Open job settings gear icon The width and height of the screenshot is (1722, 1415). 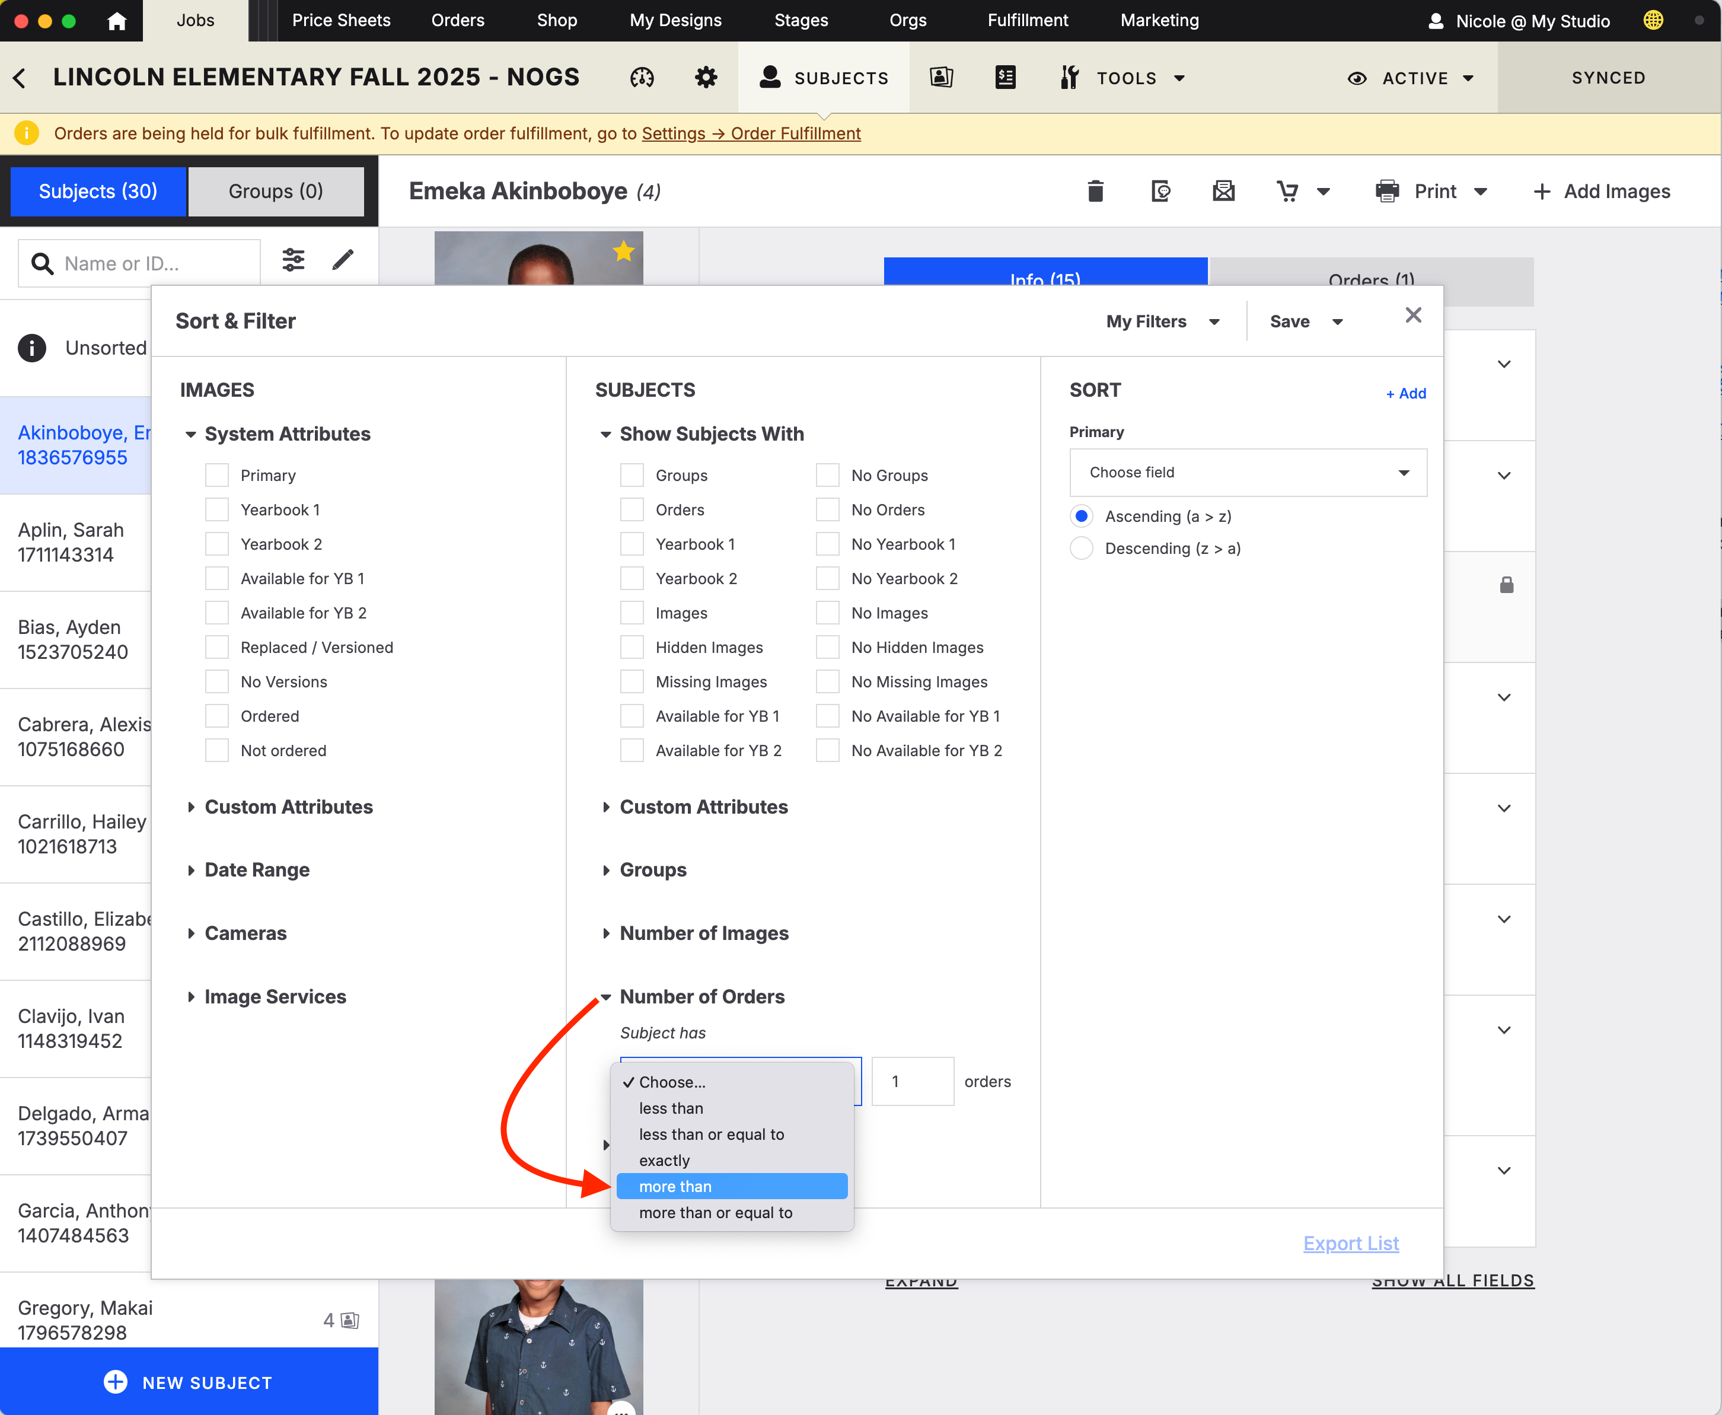pyautogui.click(x=706, y=78)
